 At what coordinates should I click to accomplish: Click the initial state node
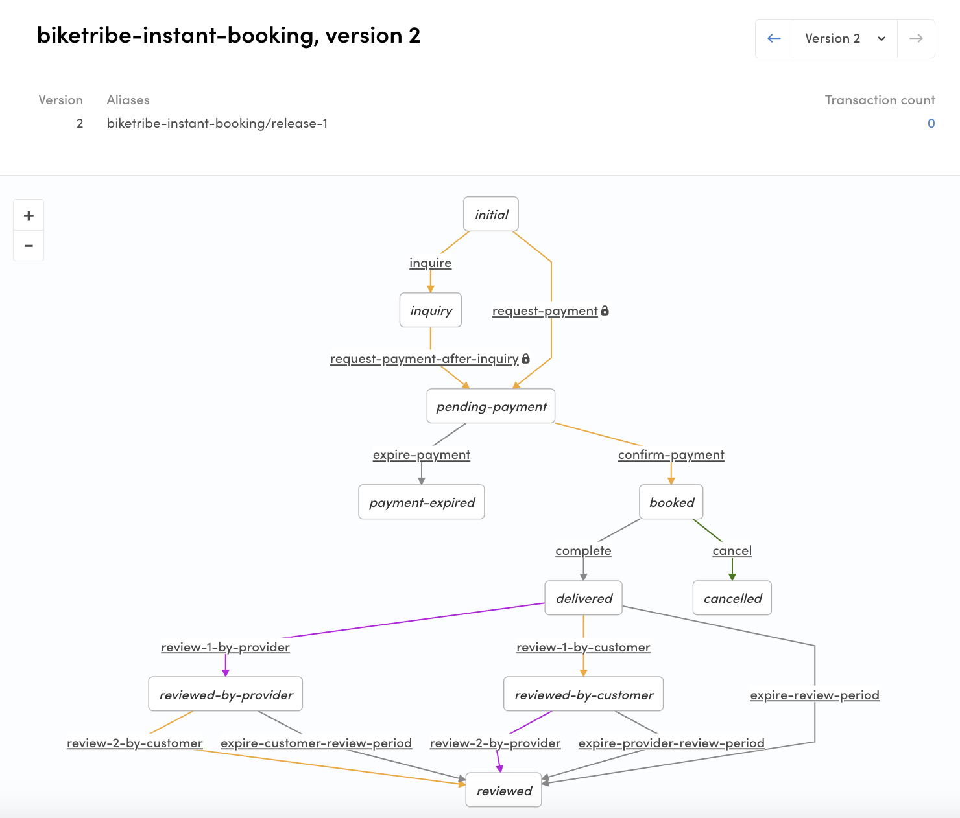tap(491, 215)
